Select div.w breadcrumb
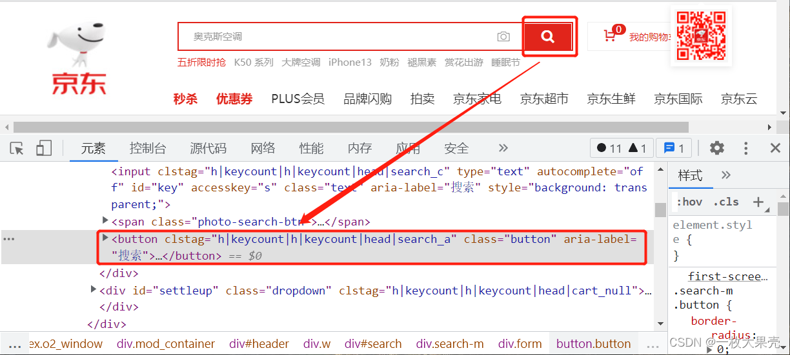This screenshot has width=790, height=355. 317,343
